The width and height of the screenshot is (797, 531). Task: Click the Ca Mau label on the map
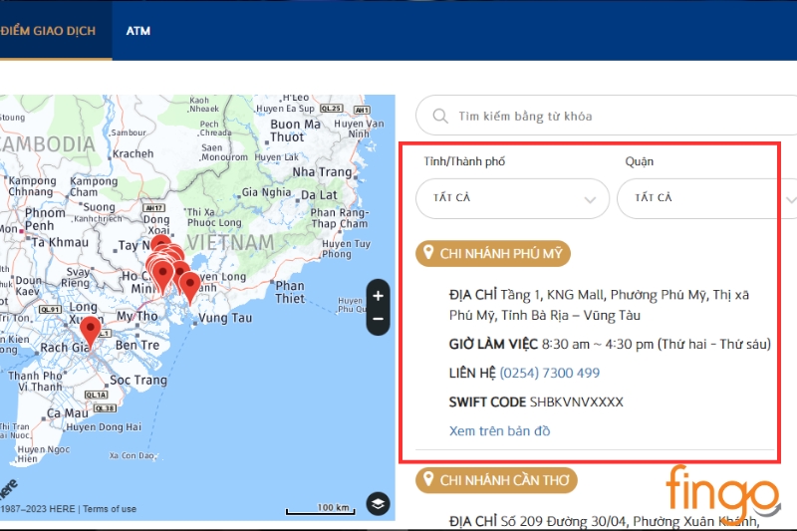[x=68, y=413]
